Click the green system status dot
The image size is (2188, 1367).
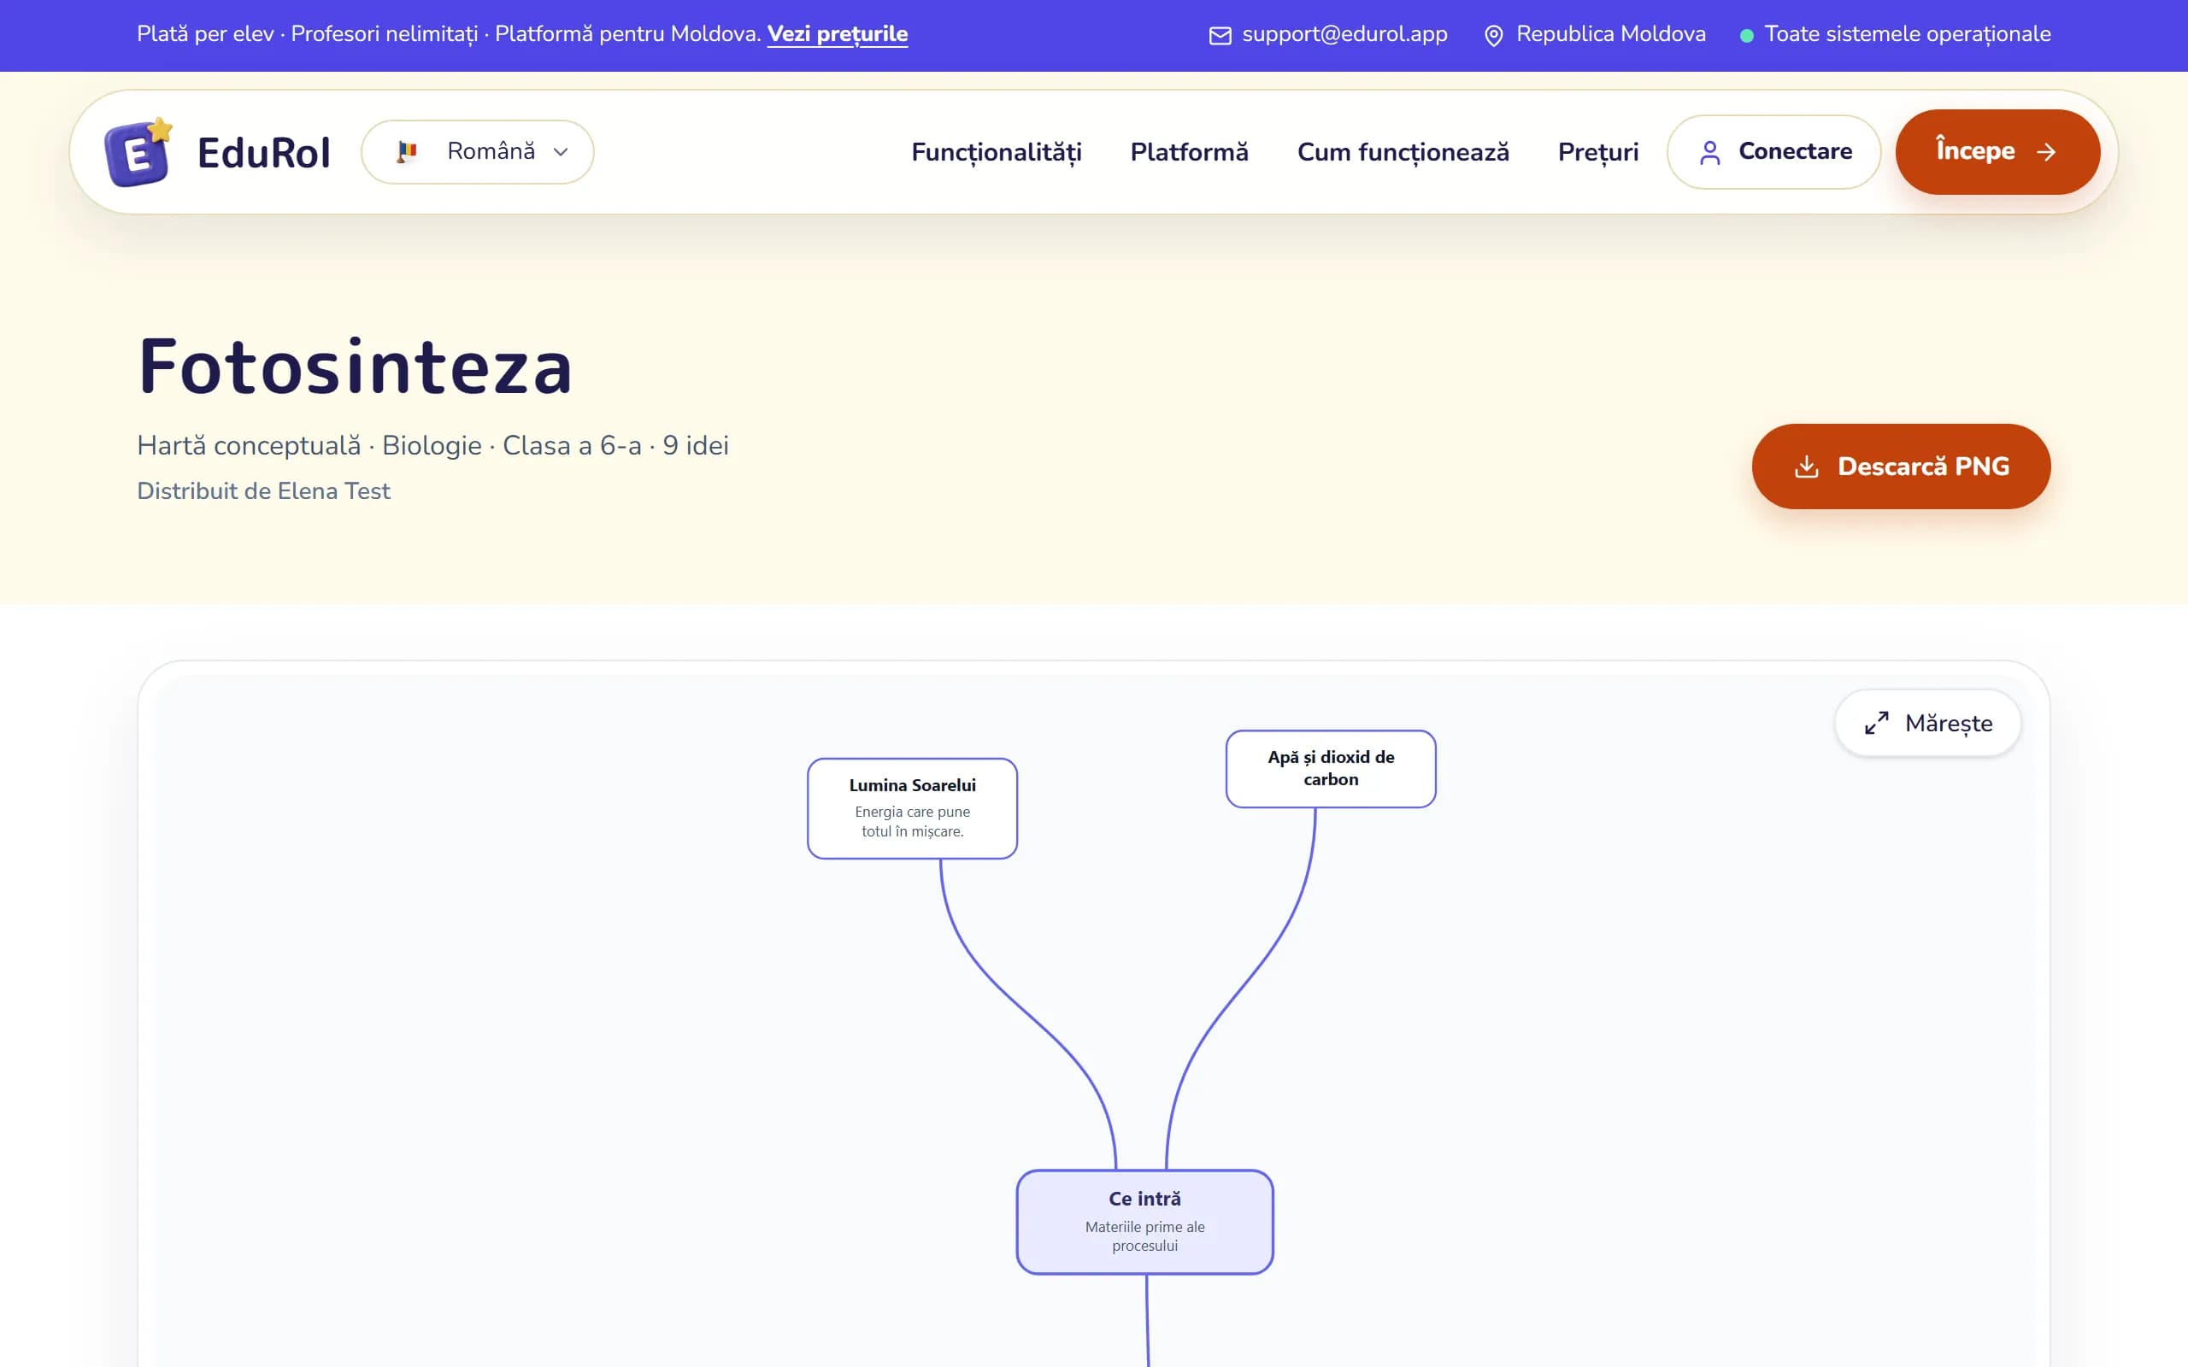[x=1747, y=35]
